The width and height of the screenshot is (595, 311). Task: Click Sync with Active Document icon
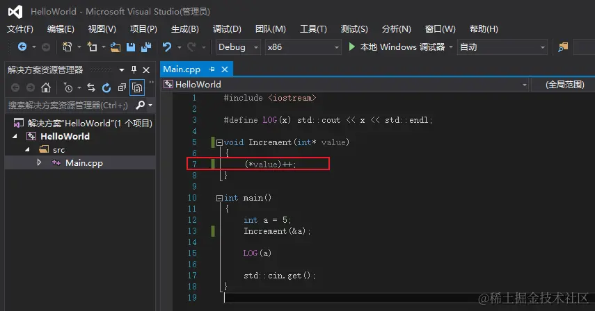[91, 87]
